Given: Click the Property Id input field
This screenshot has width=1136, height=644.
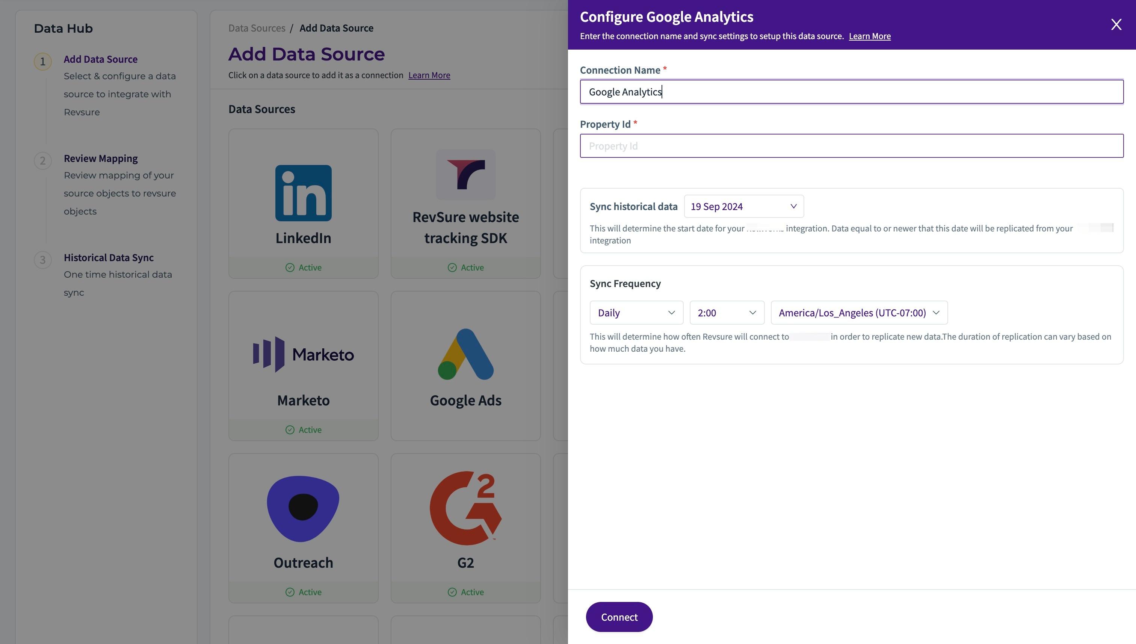Looking at the screenshot, I should (851, 146).
